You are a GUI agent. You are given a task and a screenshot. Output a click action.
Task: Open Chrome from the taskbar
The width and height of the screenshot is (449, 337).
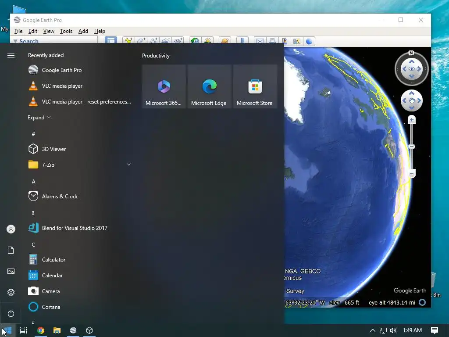(41, 330)
